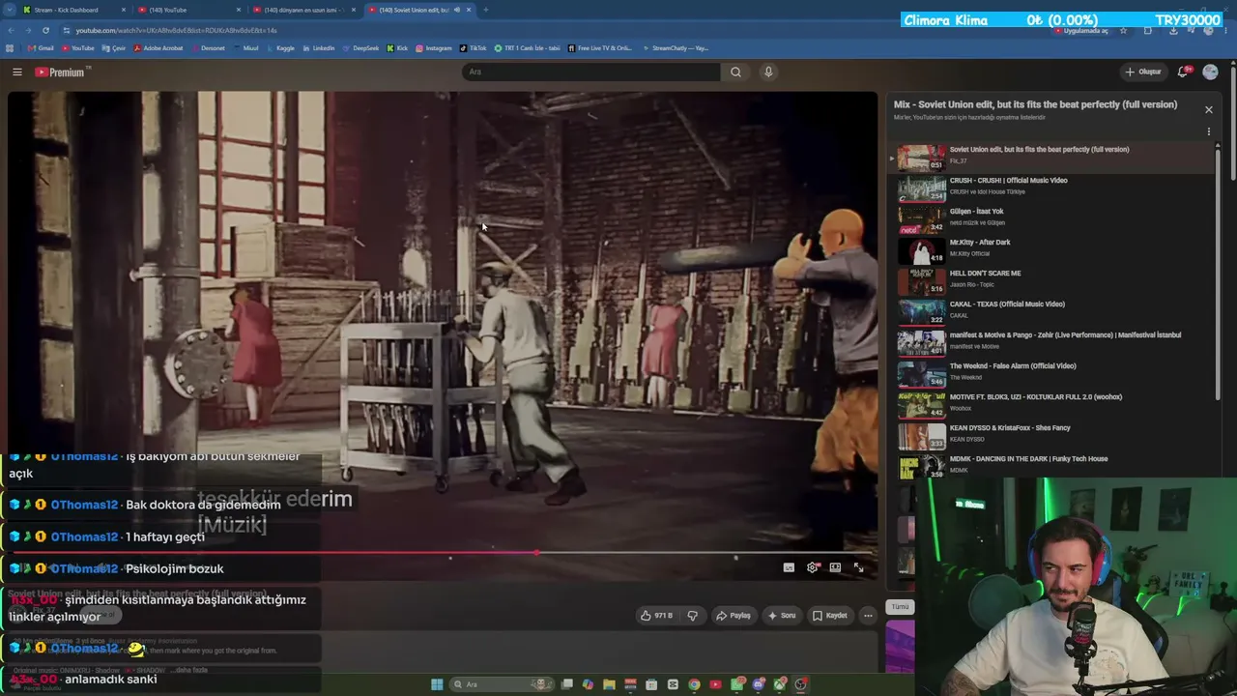Open a new browser tab

[485, 10]
